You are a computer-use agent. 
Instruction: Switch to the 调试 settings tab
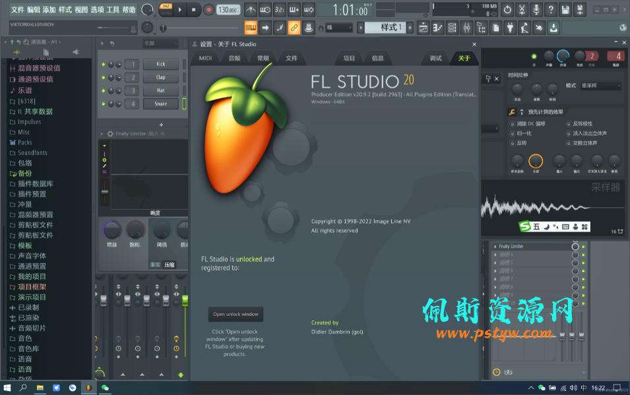pyautogui.click(x=435, y=58)
